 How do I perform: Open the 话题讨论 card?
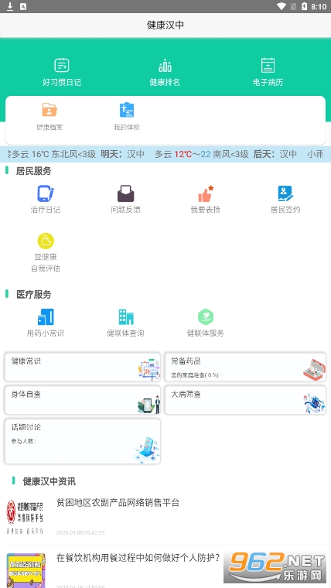point(83,441)
